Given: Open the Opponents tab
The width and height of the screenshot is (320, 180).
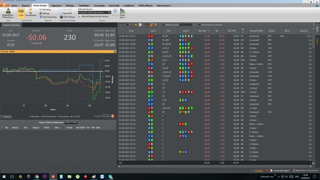Looking at the screenshot, I should [x=56, y=5].
